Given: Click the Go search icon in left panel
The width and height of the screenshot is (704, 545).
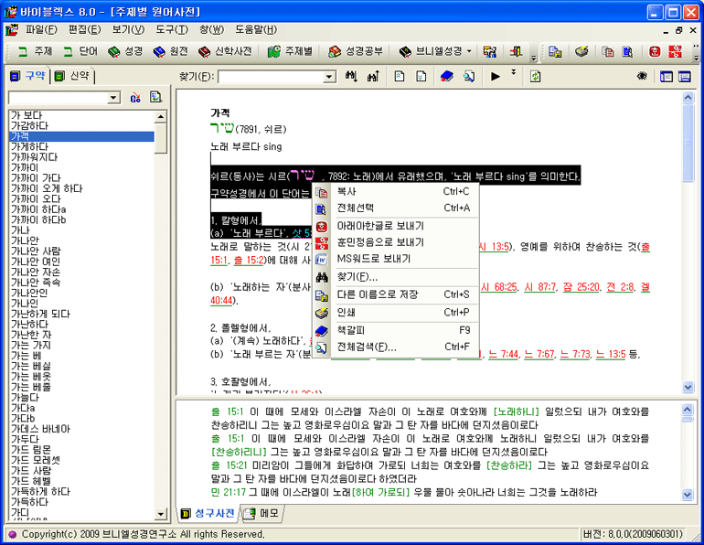Looking at the screenshot, I should [135, 98].
